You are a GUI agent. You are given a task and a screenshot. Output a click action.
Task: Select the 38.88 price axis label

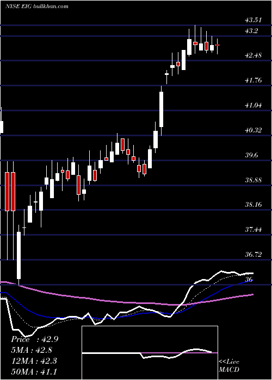point(254,180)
